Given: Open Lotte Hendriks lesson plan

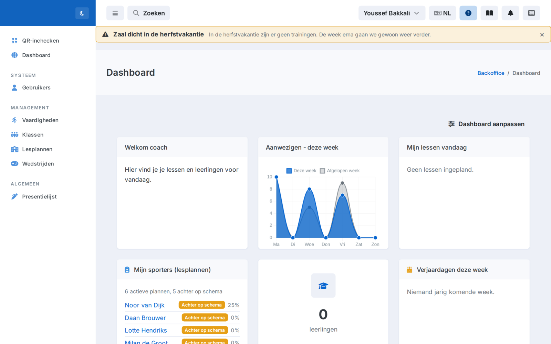Looking at the screenshot, I should point(146,330).
